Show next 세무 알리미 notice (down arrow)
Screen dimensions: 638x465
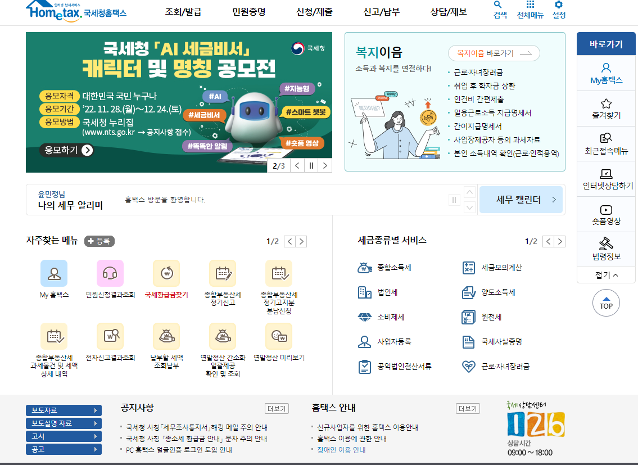(469, 207)
